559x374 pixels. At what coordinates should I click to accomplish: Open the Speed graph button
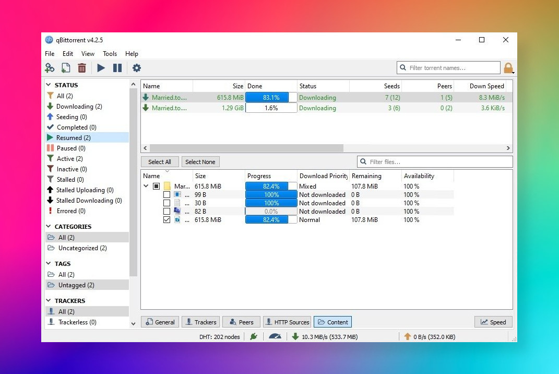(x=493, y=322)
